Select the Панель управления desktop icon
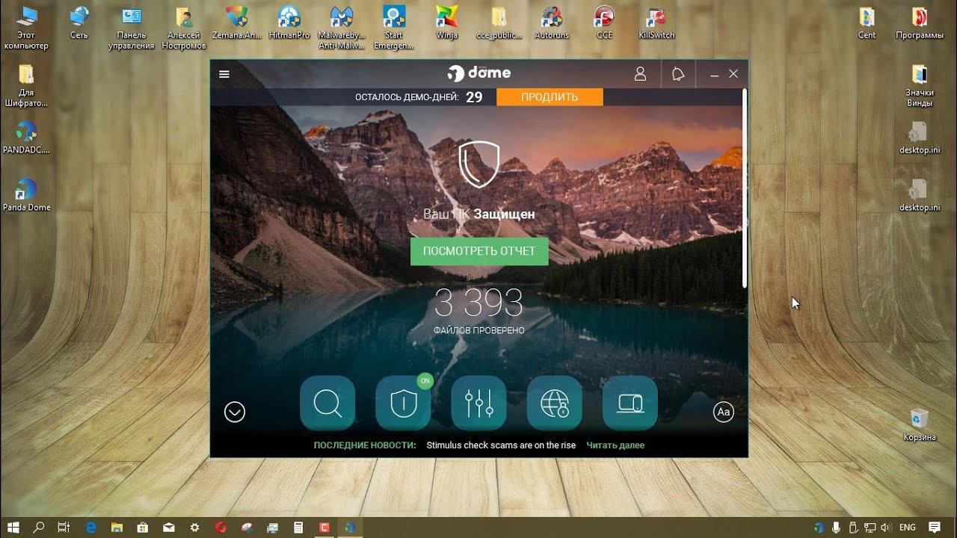 (x=131, y=27)
